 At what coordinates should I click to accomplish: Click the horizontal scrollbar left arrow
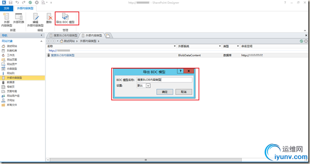48,160
